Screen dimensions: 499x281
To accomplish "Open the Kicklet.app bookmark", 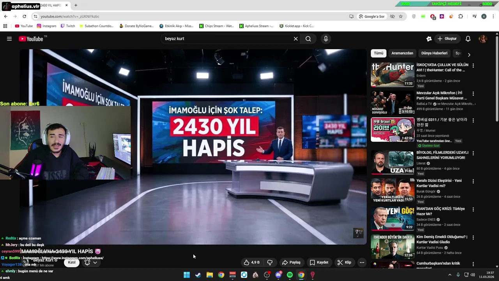I will [x=297, y=26].
